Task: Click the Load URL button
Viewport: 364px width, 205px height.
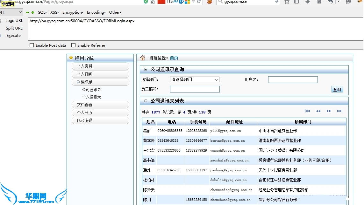Action: pyautogui.click(x=14, y=21)
